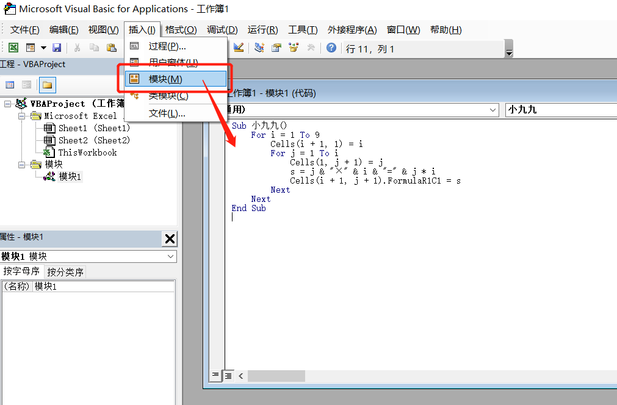This screenshot has height=405, width=617.
Task: Close the Properties panel with X
Action: [x=170, y=238]
